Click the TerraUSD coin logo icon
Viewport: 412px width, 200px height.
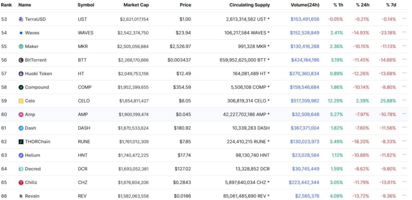21,19
